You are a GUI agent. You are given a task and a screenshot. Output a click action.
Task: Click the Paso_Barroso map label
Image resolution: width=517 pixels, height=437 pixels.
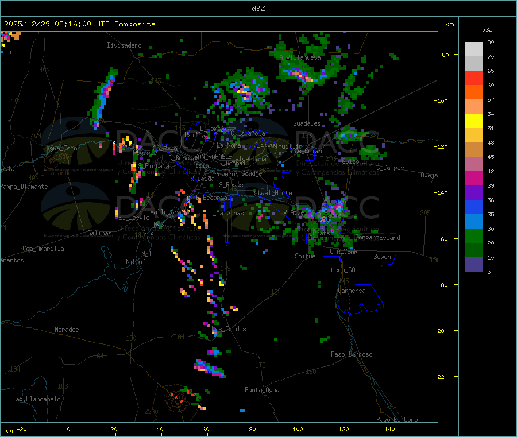coord(352,354)
